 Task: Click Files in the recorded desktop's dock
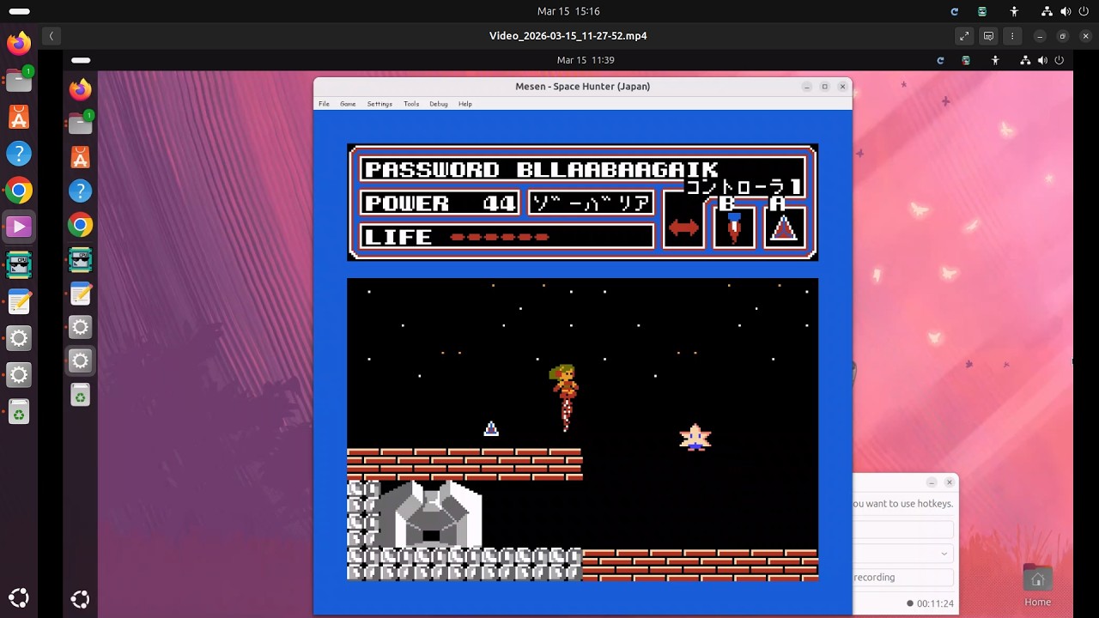pyautogui.click(x=80, y=124)
